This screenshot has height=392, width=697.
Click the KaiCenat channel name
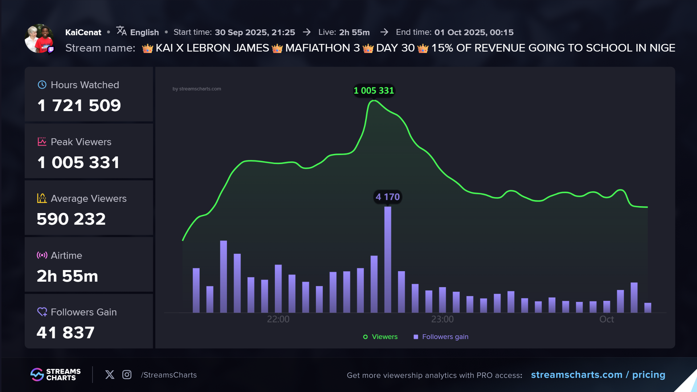(x=83, y=32)
